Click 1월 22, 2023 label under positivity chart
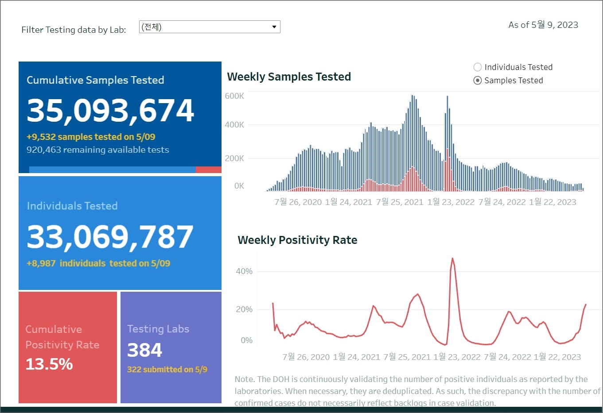The image size is (603, 413). [x=557, y=357]
